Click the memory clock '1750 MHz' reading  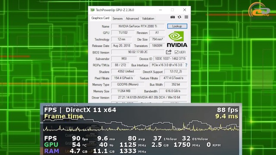coord(187,145)
